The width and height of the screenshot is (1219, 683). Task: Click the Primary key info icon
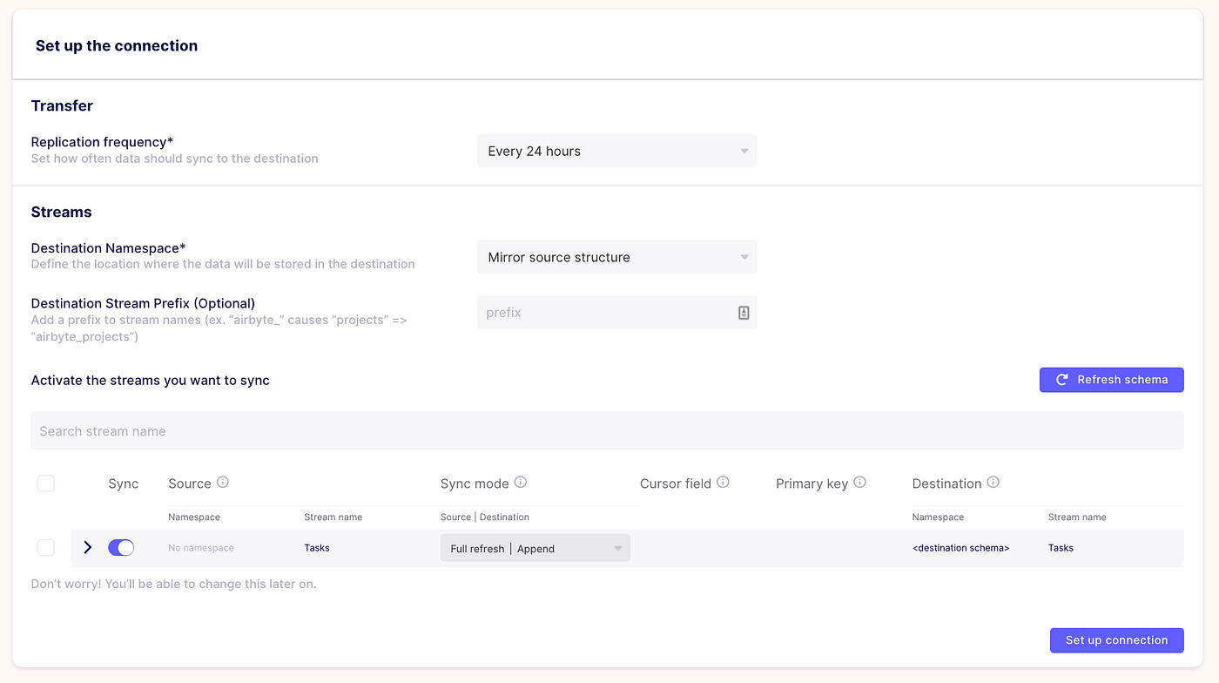point(859,482)
